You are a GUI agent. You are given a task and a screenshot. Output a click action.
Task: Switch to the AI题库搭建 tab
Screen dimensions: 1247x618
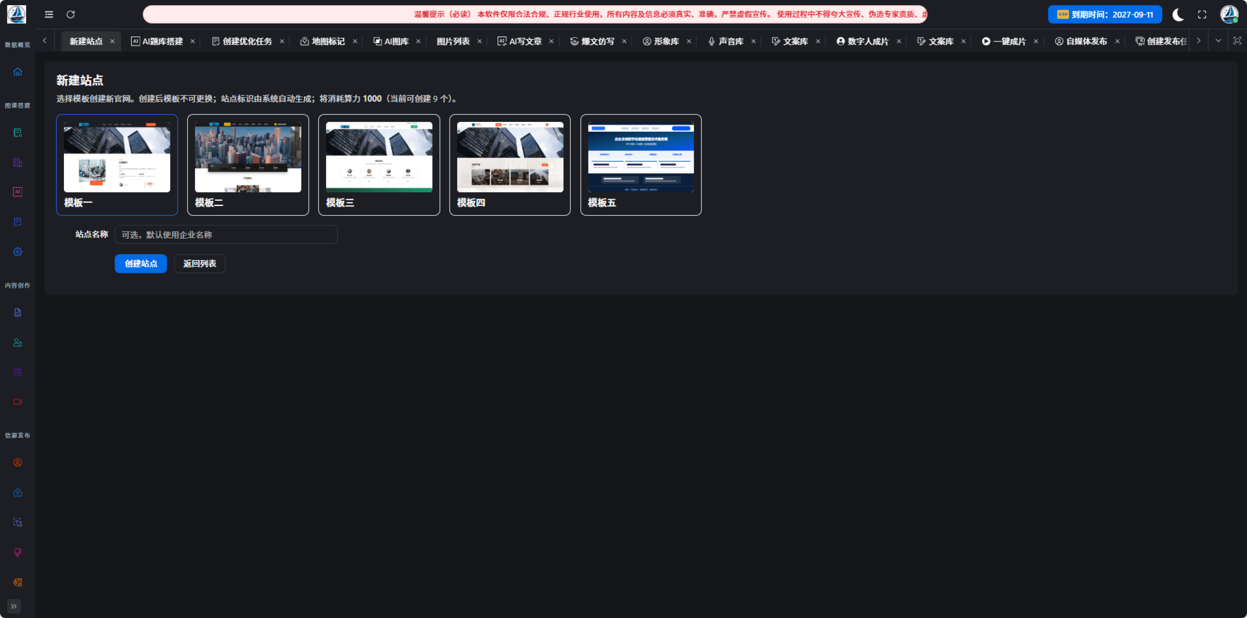click(x=158, y=42)
